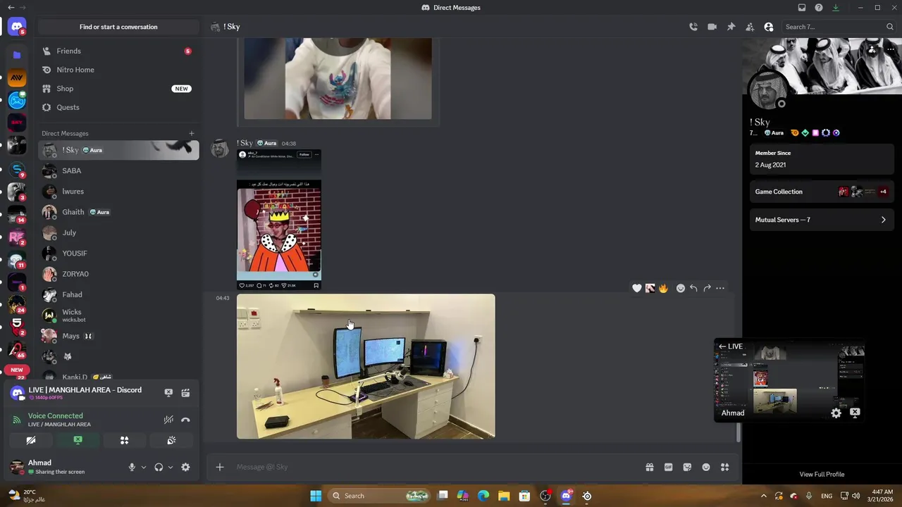React with fire emoji on message

pyautogui.click(x=663, y=288)
